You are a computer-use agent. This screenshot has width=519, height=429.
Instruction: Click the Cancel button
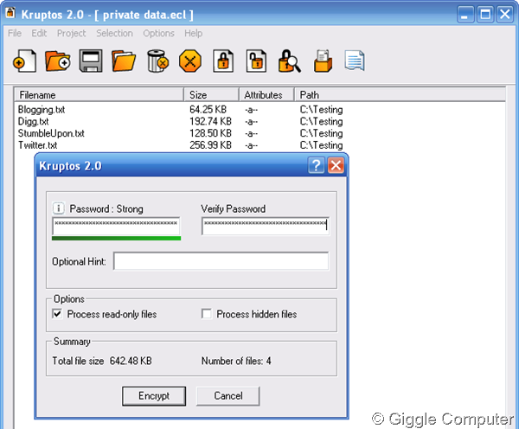228,396
